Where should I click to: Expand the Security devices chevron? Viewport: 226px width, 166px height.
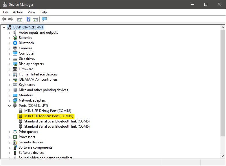coord(9,142)
